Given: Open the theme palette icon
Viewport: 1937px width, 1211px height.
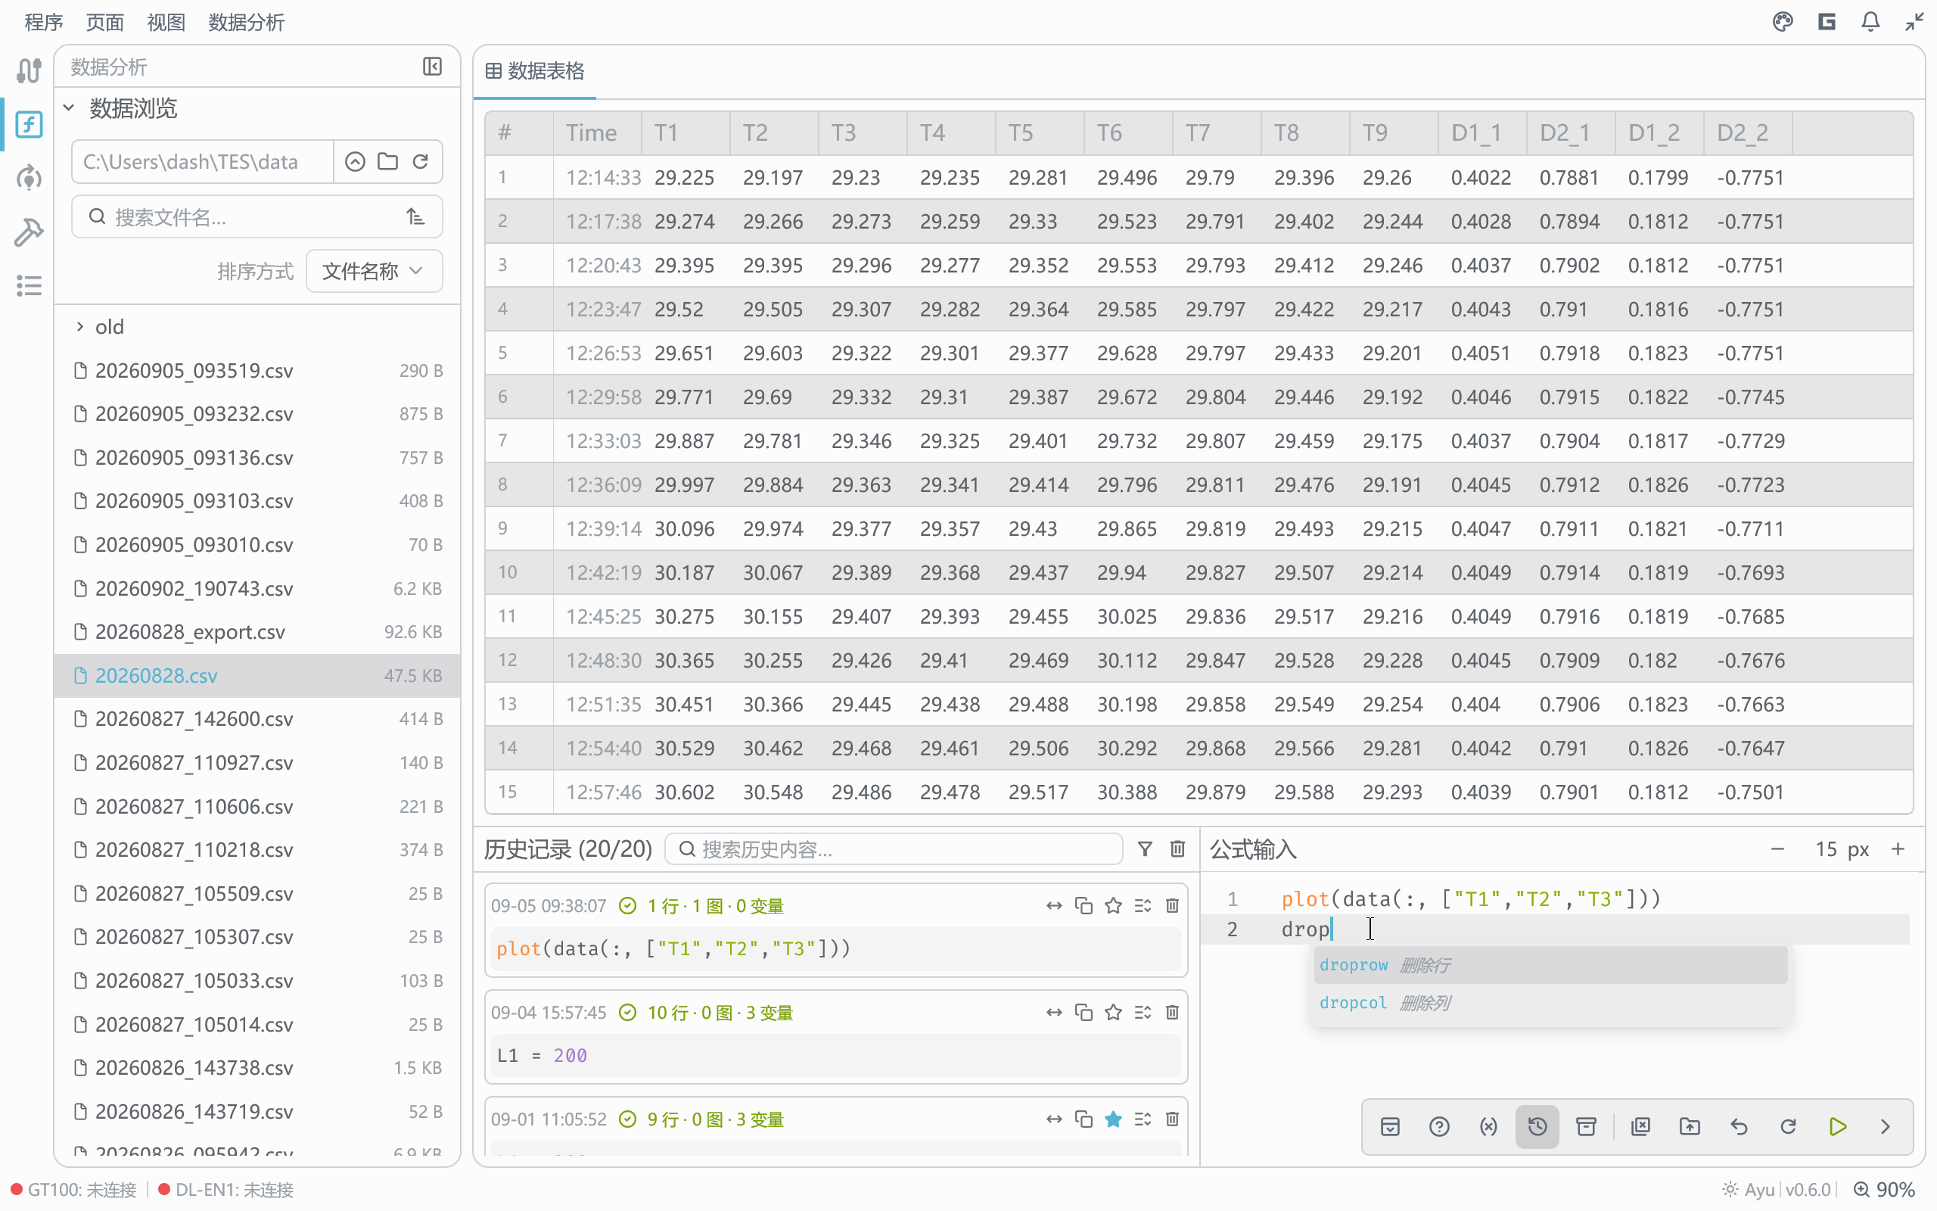Looking at the screenshot, I should pos(1783,22).
